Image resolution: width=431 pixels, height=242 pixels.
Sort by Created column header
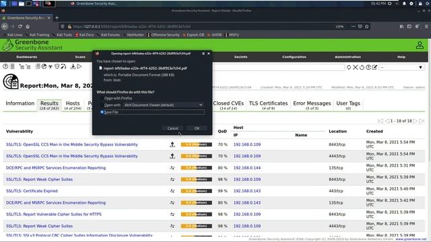pos(374,132)
